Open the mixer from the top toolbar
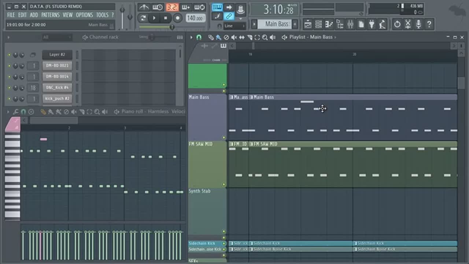 point(350,24)
